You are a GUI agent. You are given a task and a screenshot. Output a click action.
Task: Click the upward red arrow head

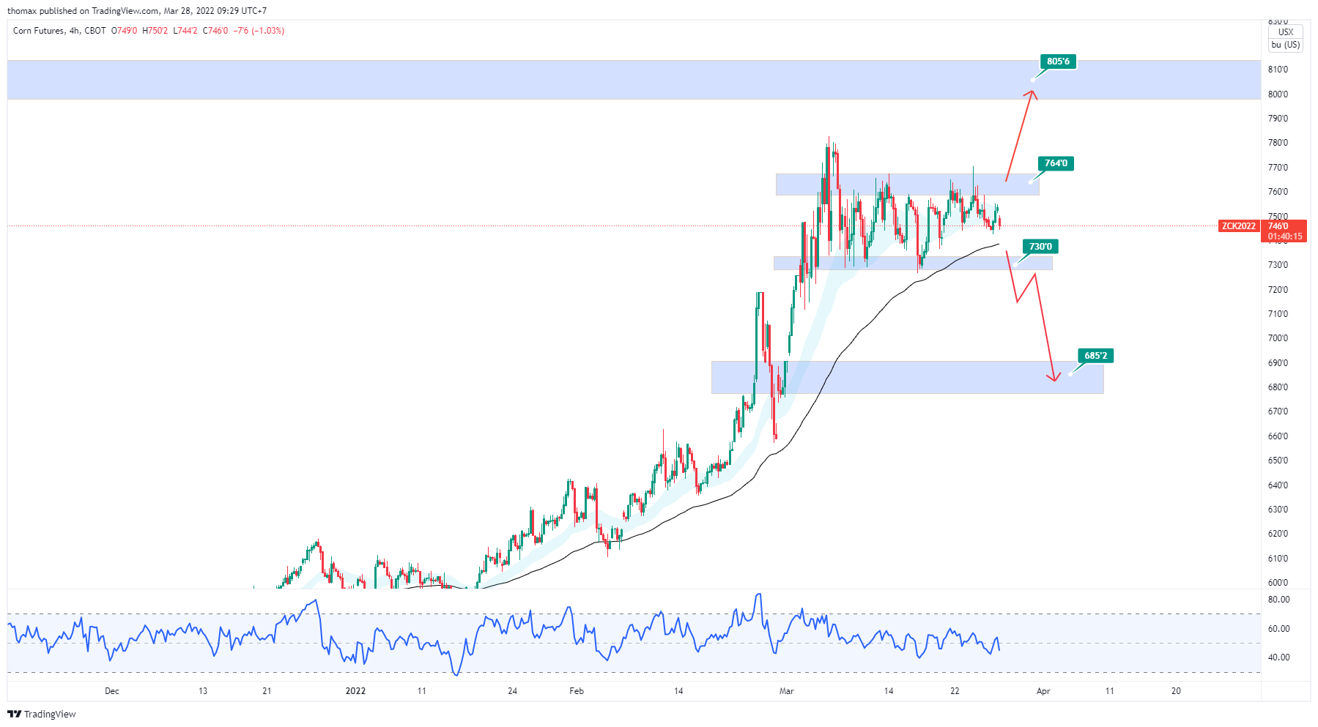[x=1032, y=92]
